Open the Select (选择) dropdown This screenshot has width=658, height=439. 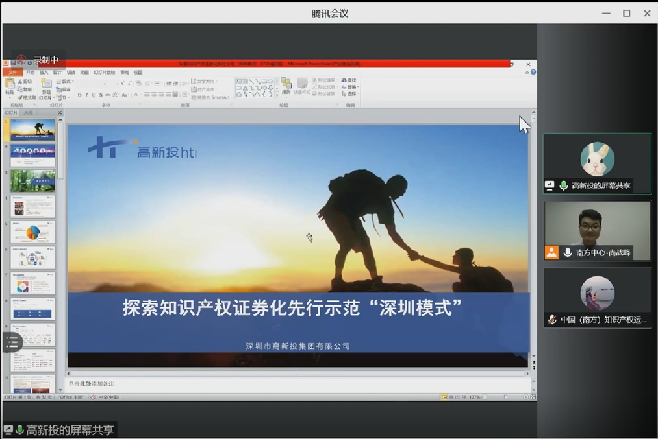349,94
